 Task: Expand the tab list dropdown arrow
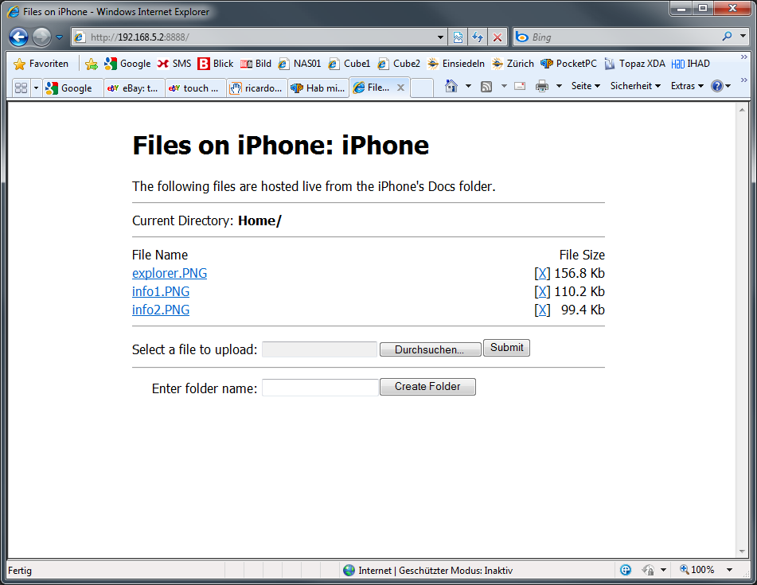36,88
